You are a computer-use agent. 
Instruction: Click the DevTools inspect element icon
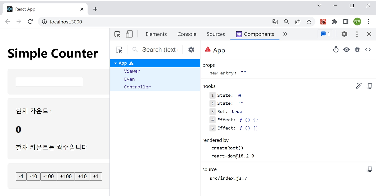pos(117,34)
